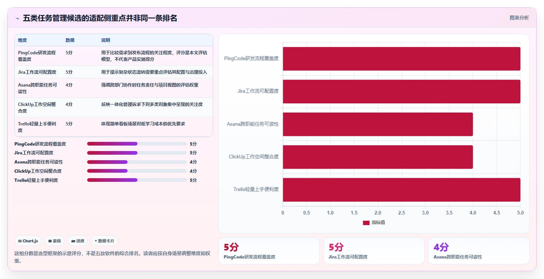Click the description starting 用于提示复杂状态流转

pos(154,72)
